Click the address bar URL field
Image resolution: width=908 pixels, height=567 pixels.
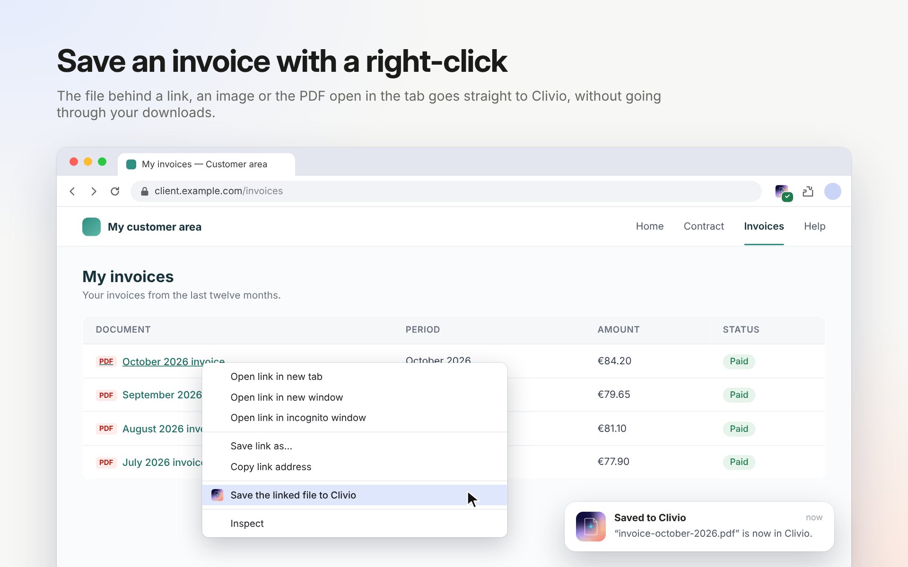[446, 191]
